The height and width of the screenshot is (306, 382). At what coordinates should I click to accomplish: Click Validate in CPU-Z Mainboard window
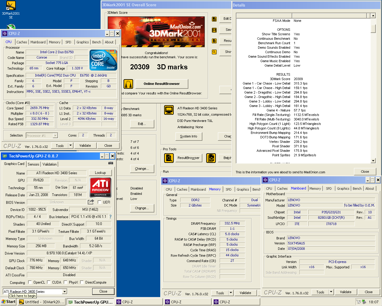point(346,292)
